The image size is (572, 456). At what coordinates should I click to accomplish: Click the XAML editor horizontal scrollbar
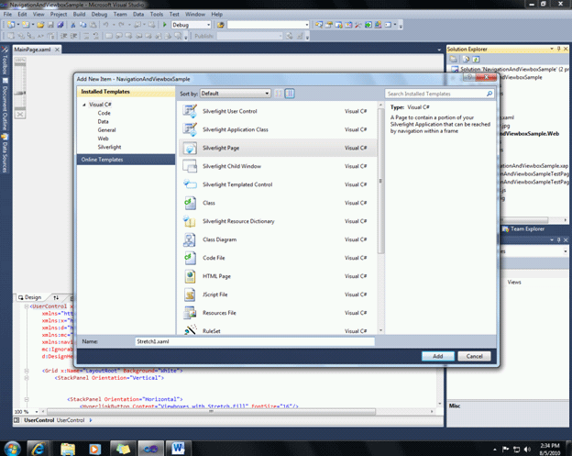[211, 411]
